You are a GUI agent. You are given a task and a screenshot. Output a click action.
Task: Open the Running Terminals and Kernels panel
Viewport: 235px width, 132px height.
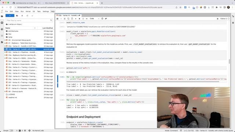click(2, 23)
